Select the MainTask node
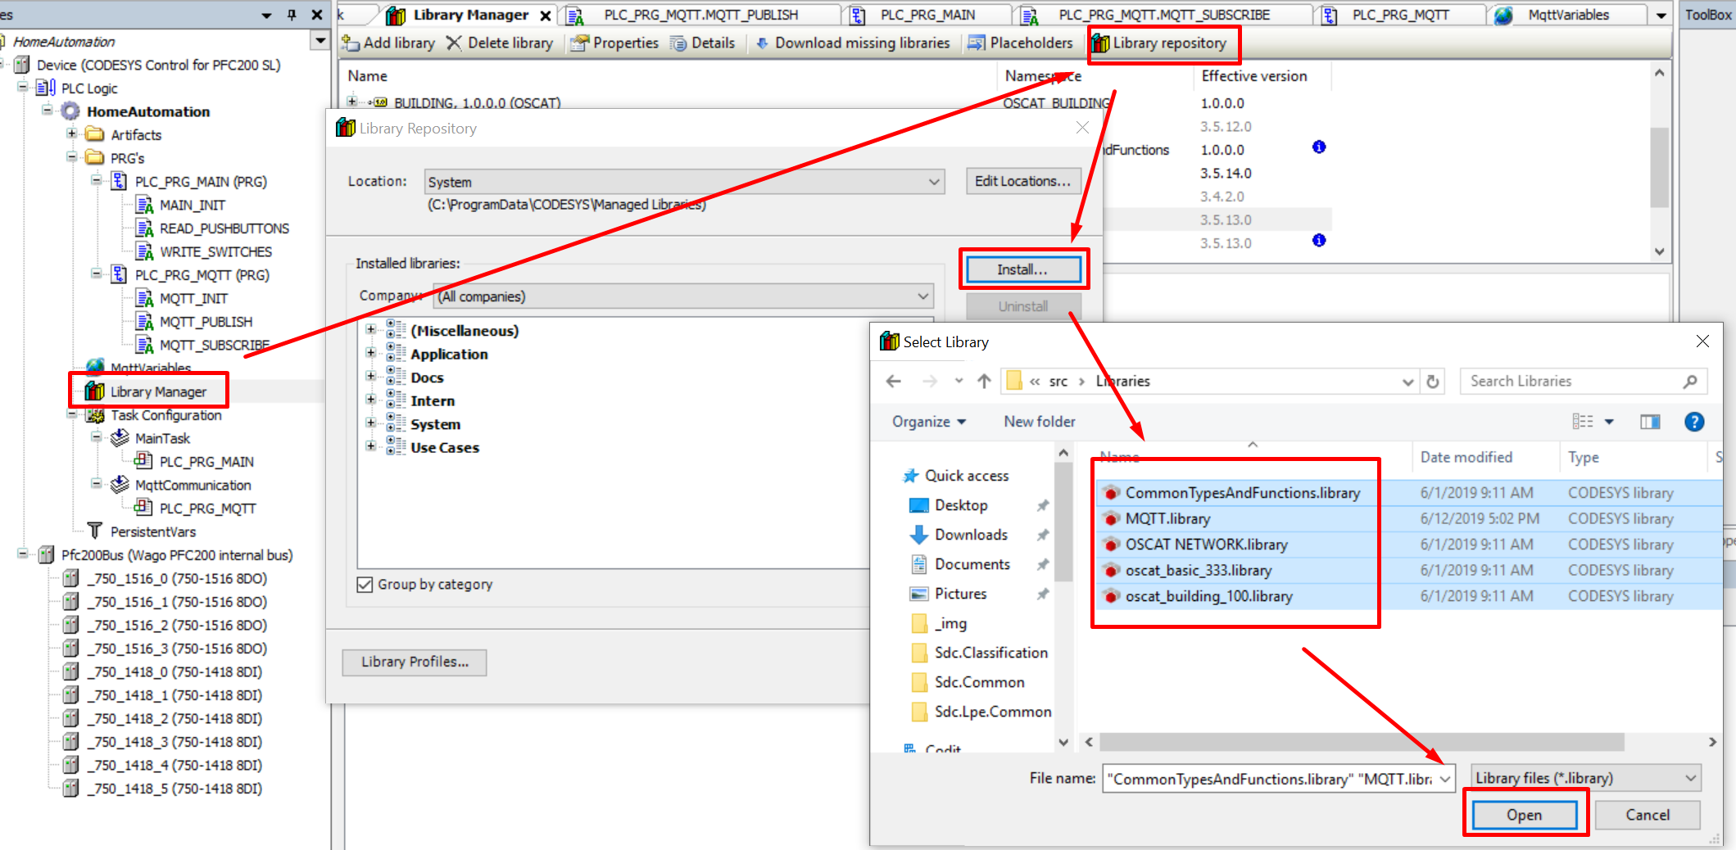1736x850 pixels. point(162,438)
